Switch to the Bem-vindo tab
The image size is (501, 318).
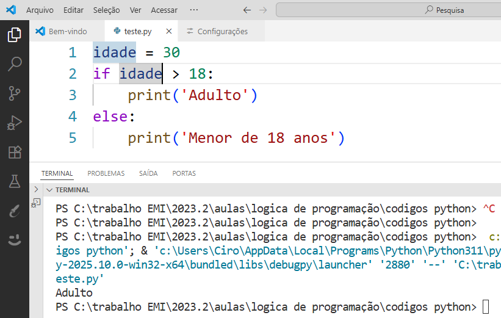pos(67,31)
